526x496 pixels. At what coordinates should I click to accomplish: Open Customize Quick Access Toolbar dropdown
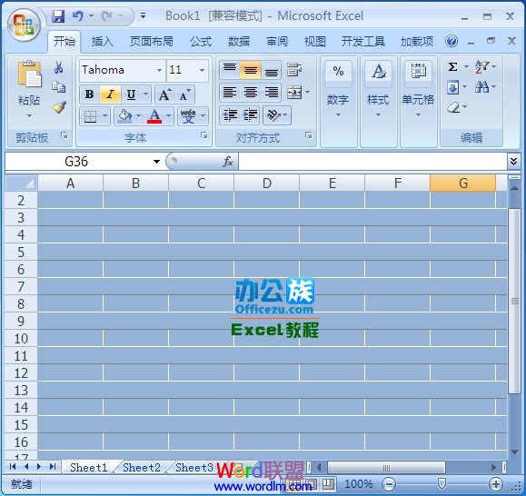point(143,15)
